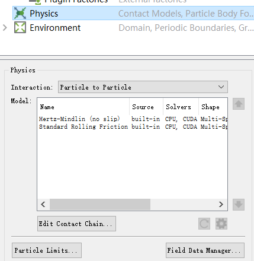This screenshot has height=261, width=254.
Task: Open model settings gear icon
Action: click(x=221, y=224)
